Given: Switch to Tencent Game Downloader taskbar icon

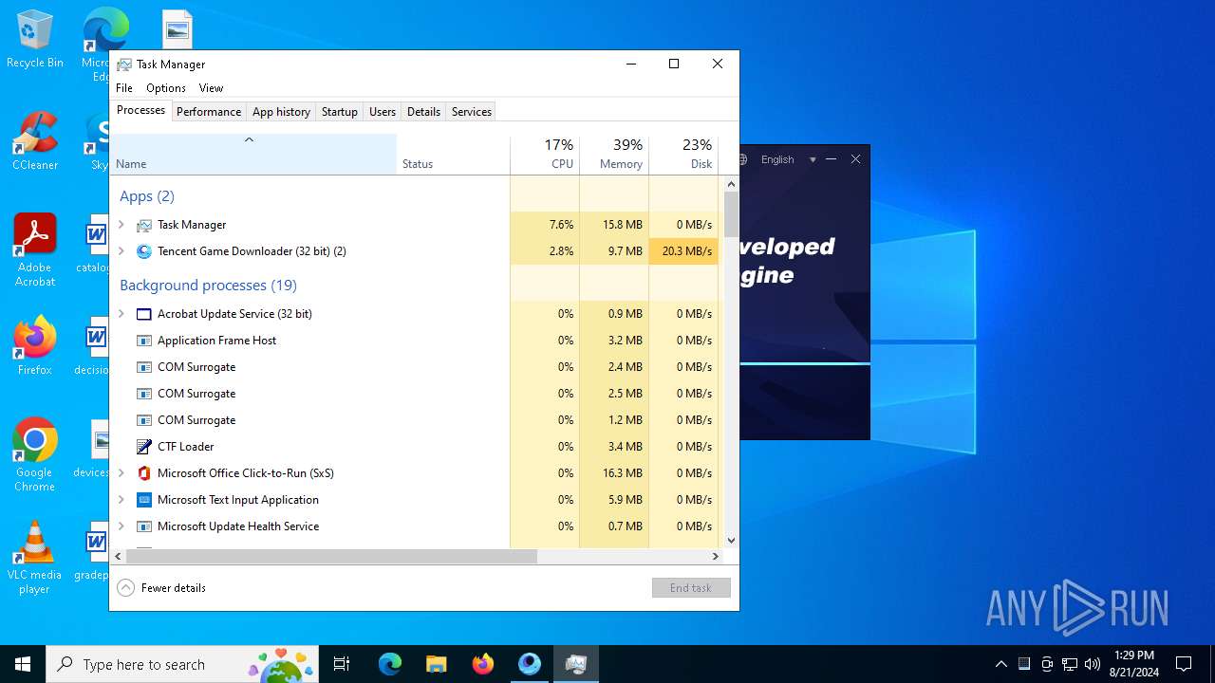Looking at the screenshot, I should click(x=529, y=664).
